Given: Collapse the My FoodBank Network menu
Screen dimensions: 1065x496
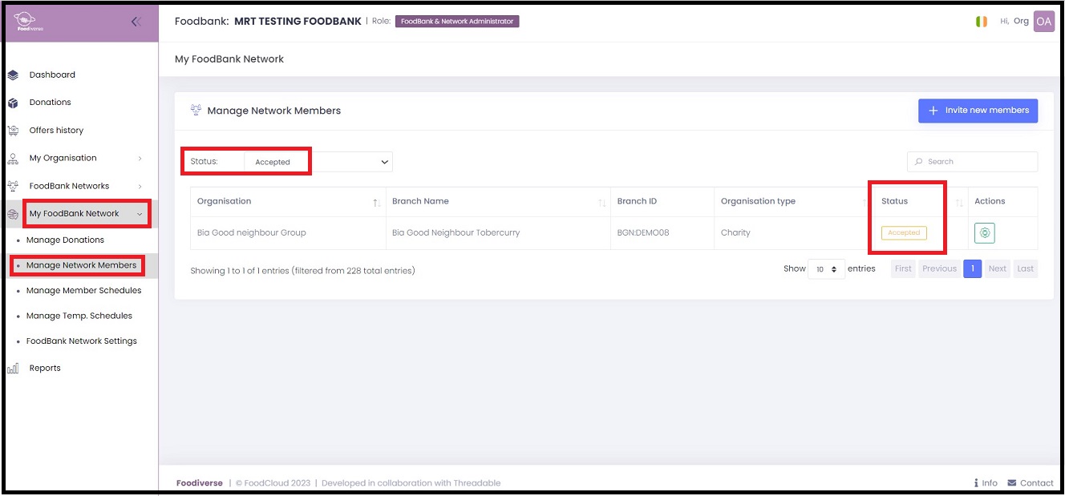Looking at the screenshot, I should (x=140, y=214).
